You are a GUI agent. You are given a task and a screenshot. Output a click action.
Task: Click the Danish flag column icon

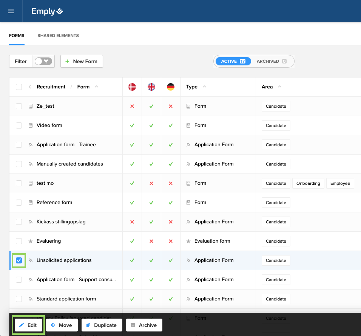132,87
